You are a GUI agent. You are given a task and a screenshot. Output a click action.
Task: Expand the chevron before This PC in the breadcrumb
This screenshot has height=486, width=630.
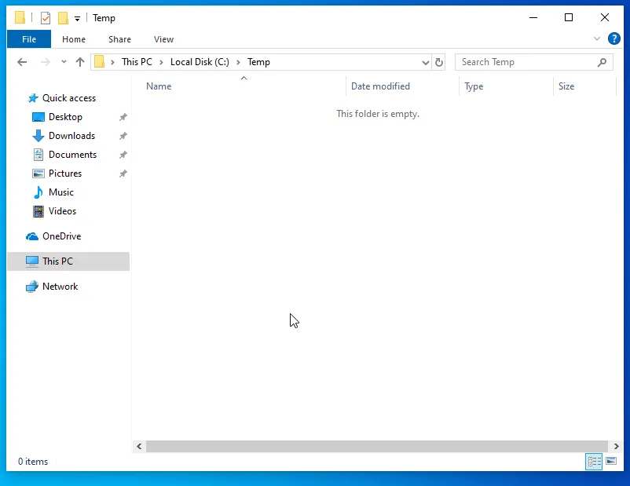point(113,62)
